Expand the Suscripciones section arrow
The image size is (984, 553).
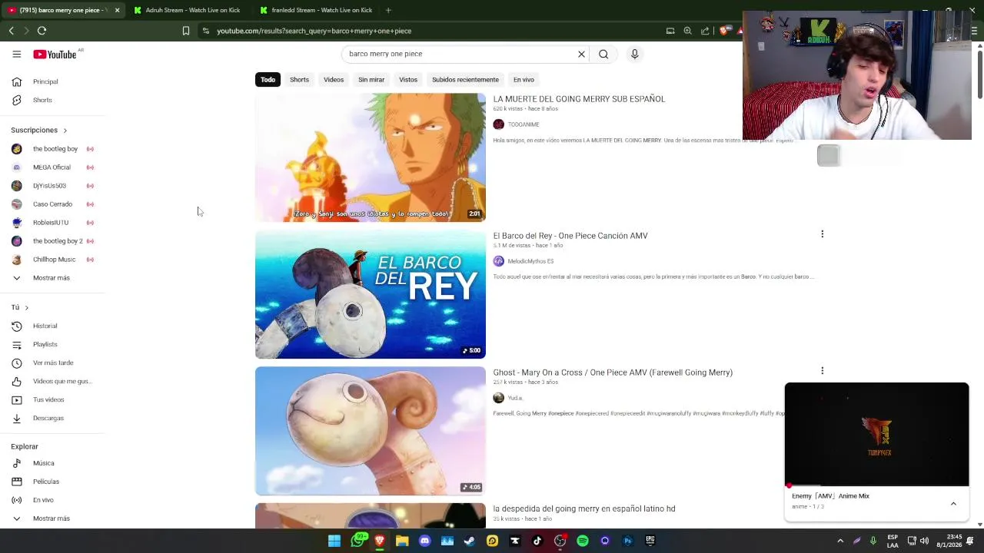(x=65, y=131)
